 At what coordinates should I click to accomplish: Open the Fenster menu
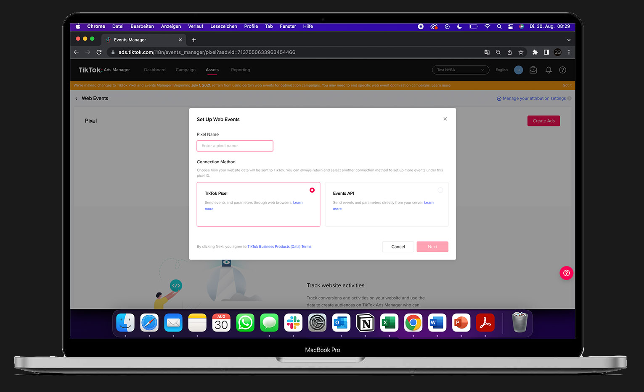288,26
